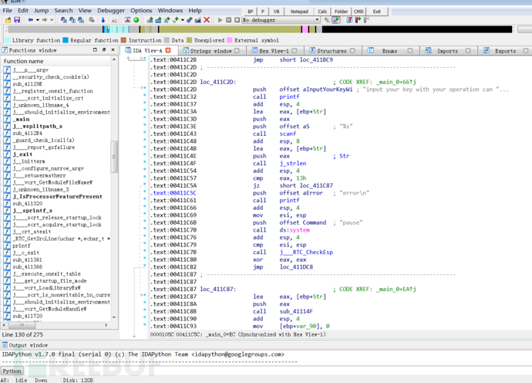Click the open file toolbar icon

tap(7, 21)
